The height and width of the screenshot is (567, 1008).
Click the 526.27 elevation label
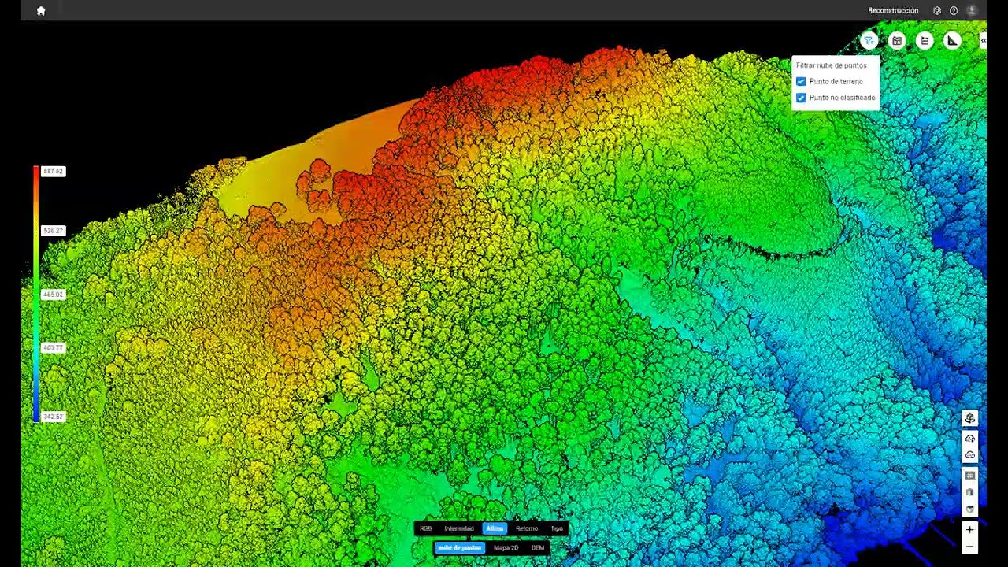tap(54, 231)
